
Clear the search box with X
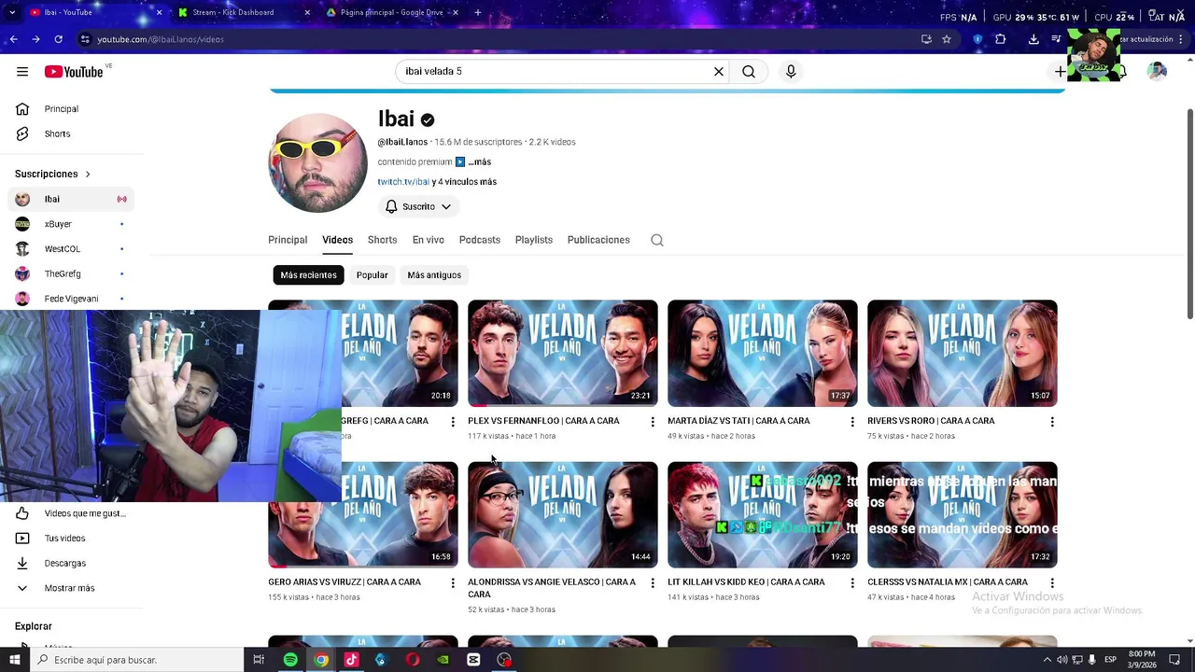click(719, 72)
